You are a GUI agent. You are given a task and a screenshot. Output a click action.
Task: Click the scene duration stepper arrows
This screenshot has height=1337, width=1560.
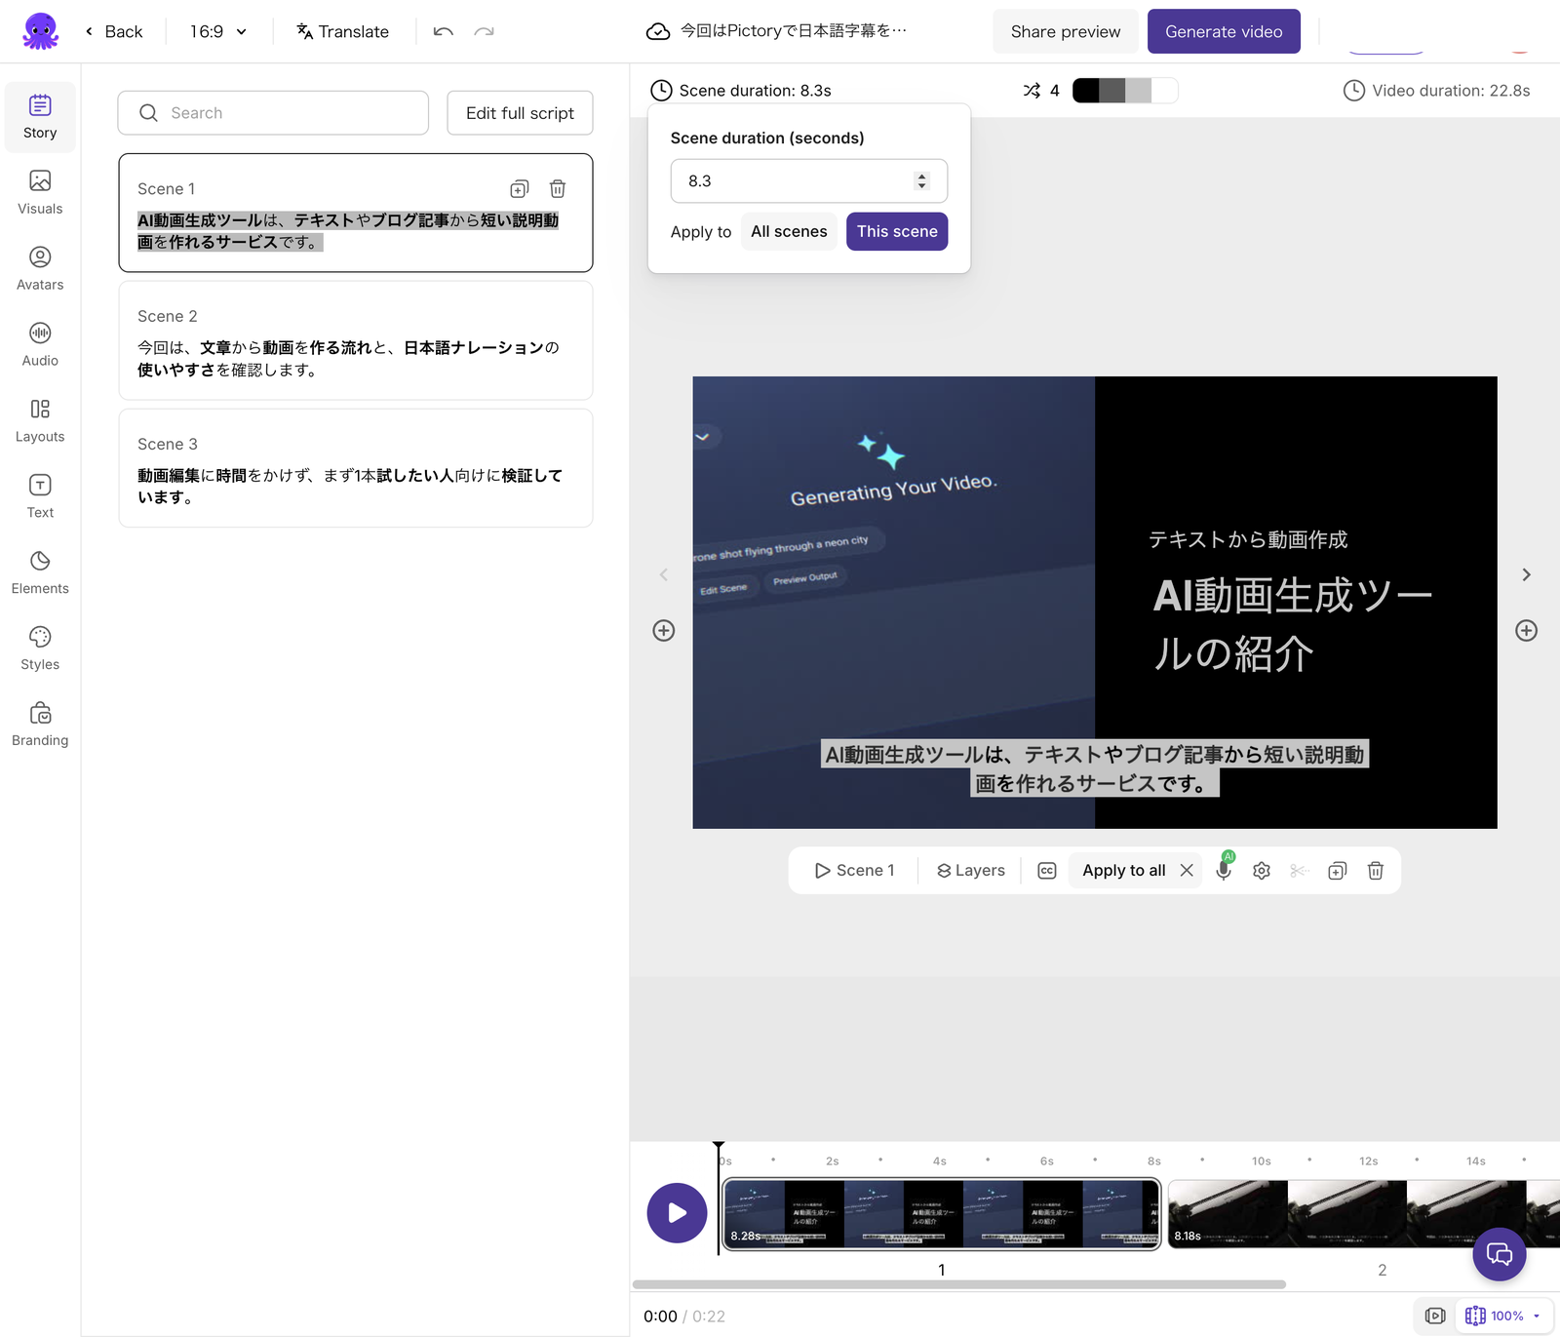click(921, 181)
